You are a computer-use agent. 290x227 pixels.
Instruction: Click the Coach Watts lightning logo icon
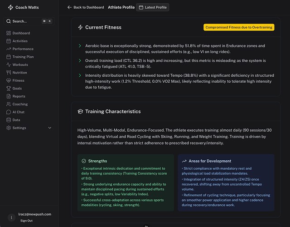pyautogui.click(x=10, y=7)
